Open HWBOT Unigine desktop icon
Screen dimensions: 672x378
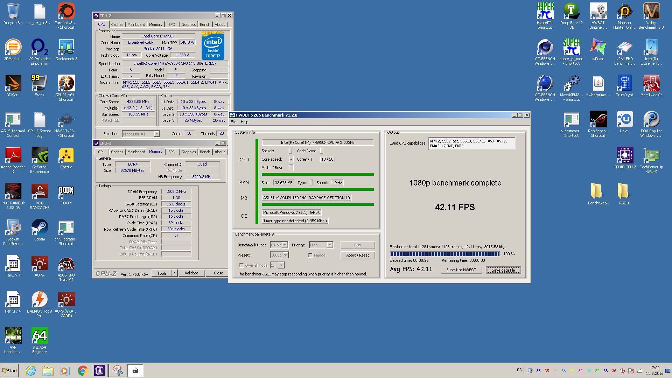pos(598,16)
